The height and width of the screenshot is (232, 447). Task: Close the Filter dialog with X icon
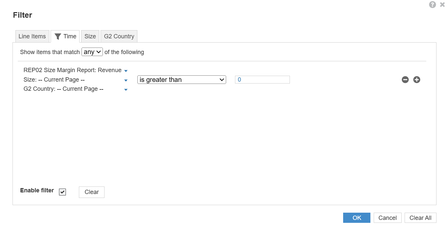442,5
